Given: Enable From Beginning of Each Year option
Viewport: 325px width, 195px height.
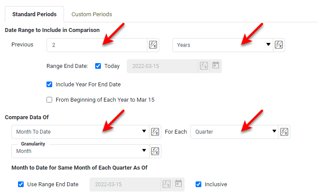Looking at the screenshot, I should 50,99.
